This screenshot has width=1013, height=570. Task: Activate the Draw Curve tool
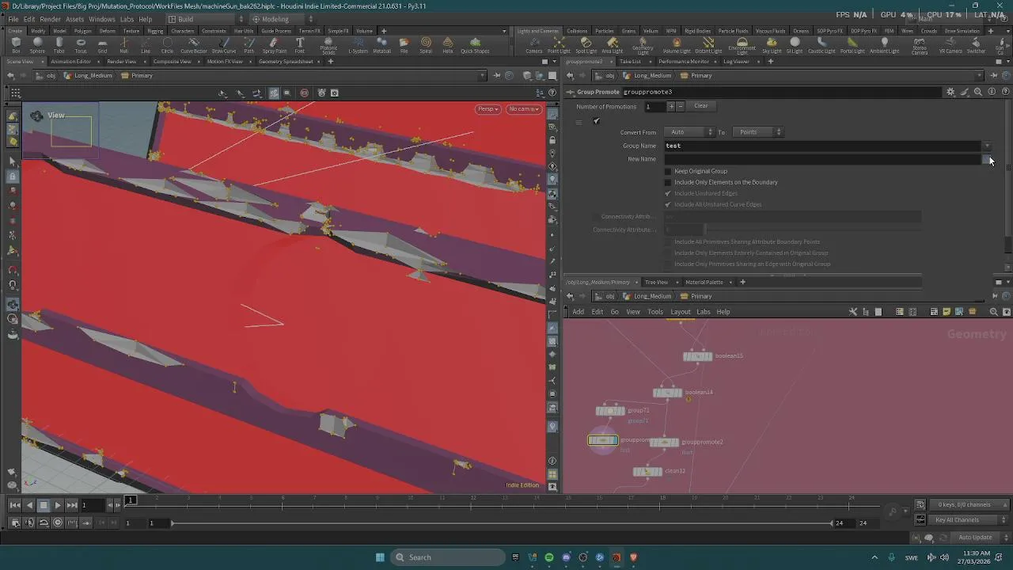(224, 45)
